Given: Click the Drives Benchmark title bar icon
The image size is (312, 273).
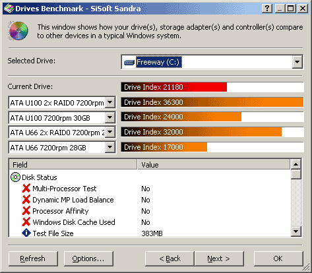Looking at the screenshot, I should tap(9, 9).
